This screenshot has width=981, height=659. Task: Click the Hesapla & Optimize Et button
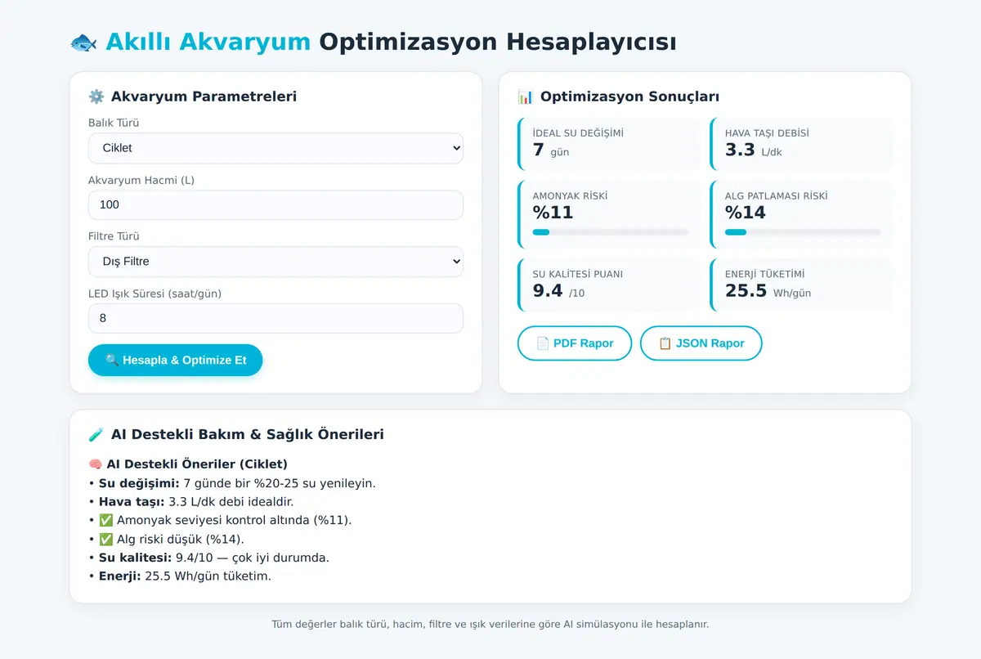(x=176, y=360)
